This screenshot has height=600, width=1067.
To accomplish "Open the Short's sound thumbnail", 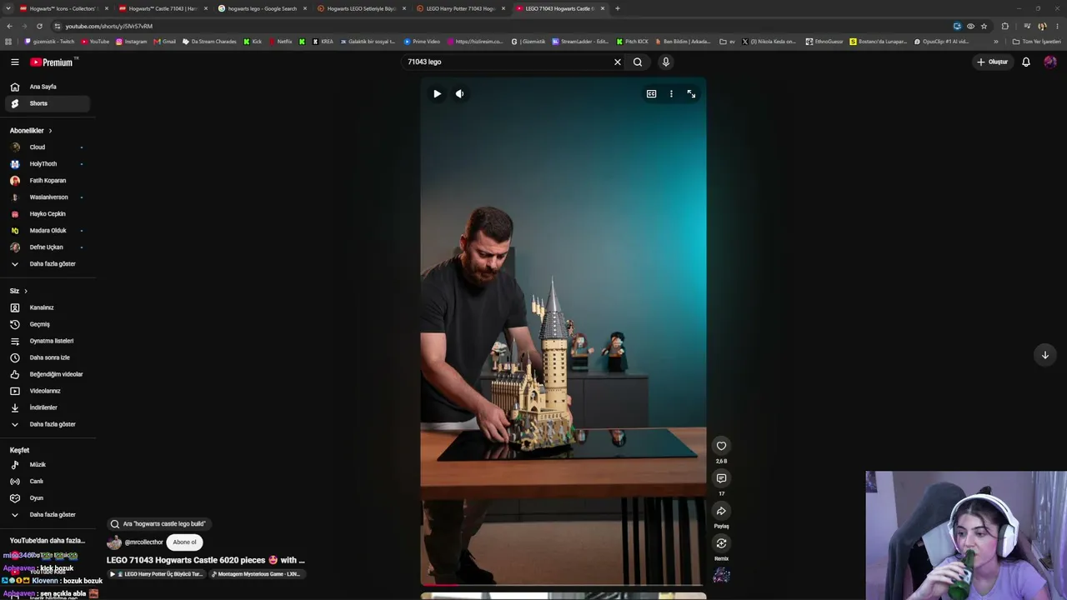I will tap(721, 575).
